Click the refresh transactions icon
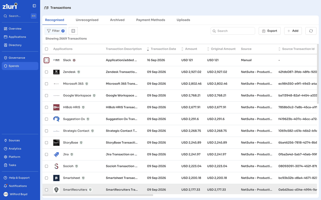This screenshot has height=200, width=321. (311, 31)
